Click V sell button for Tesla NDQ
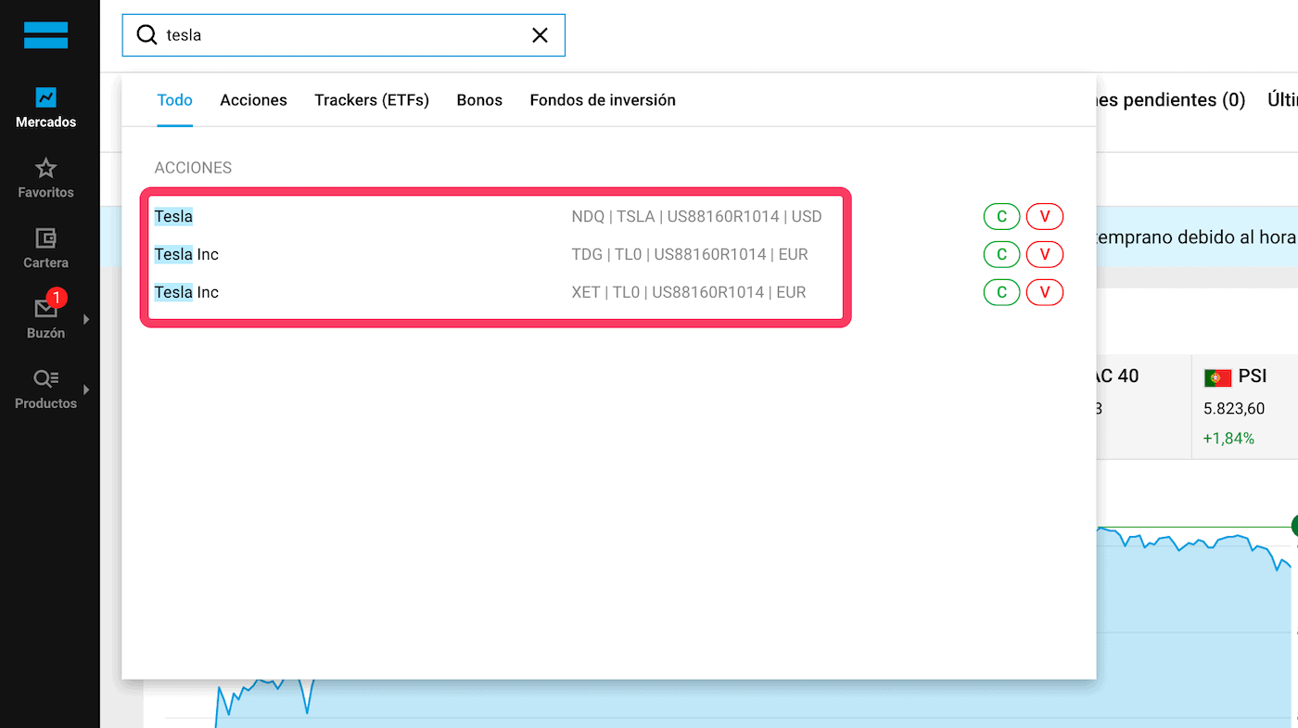Image resolution: width=1298 pixels, height=728 pixels. 1045,217
